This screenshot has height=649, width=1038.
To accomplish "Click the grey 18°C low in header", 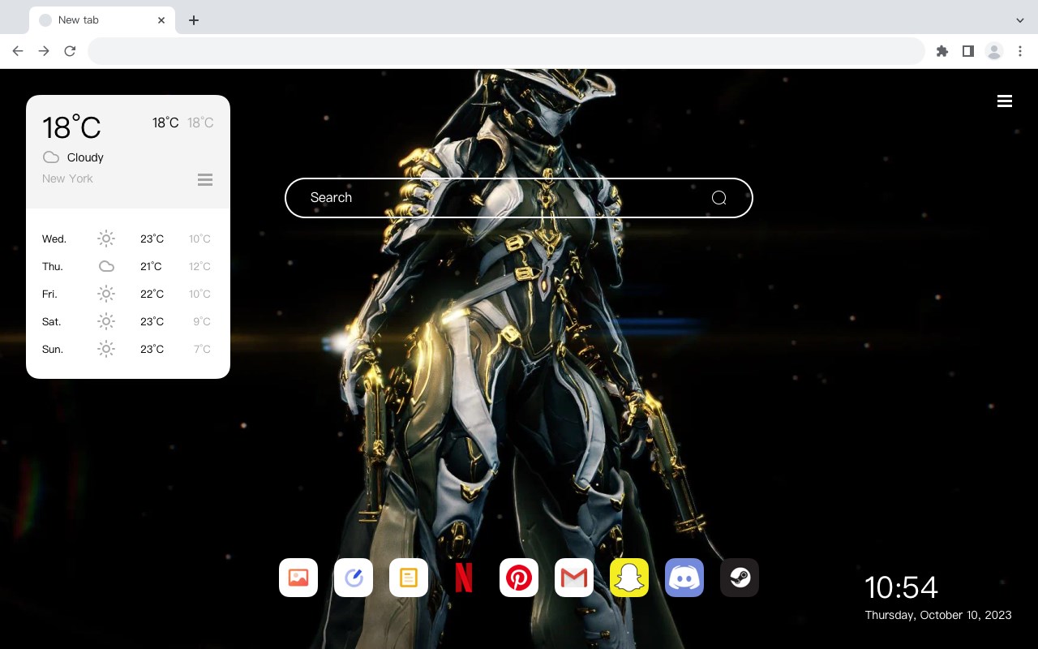I will pyautogui.click(x=200, y=122).
